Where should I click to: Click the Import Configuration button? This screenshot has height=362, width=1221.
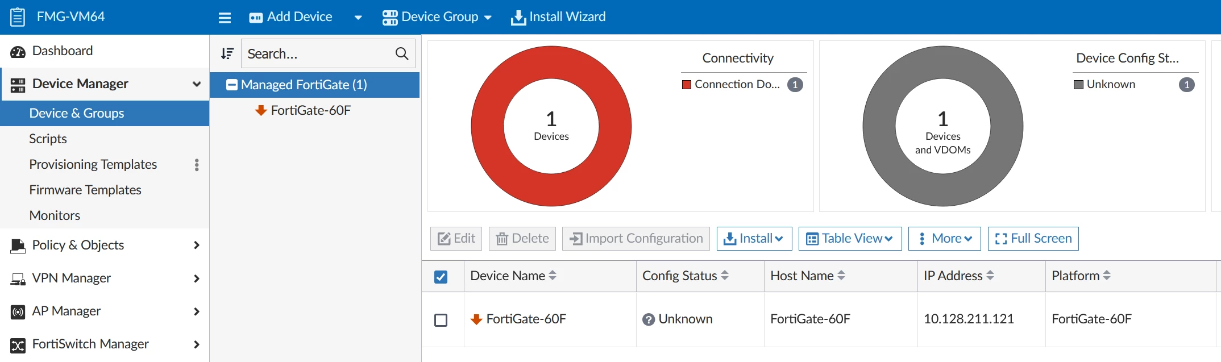(x=636, y=239)
